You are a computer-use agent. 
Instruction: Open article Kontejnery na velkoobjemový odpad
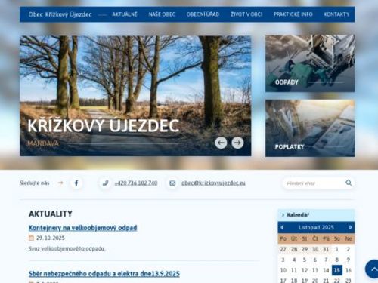(x=83, y=228)
